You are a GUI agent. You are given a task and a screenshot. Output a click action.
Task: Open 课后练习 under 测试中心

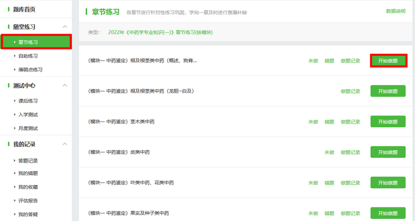(27, 101)
